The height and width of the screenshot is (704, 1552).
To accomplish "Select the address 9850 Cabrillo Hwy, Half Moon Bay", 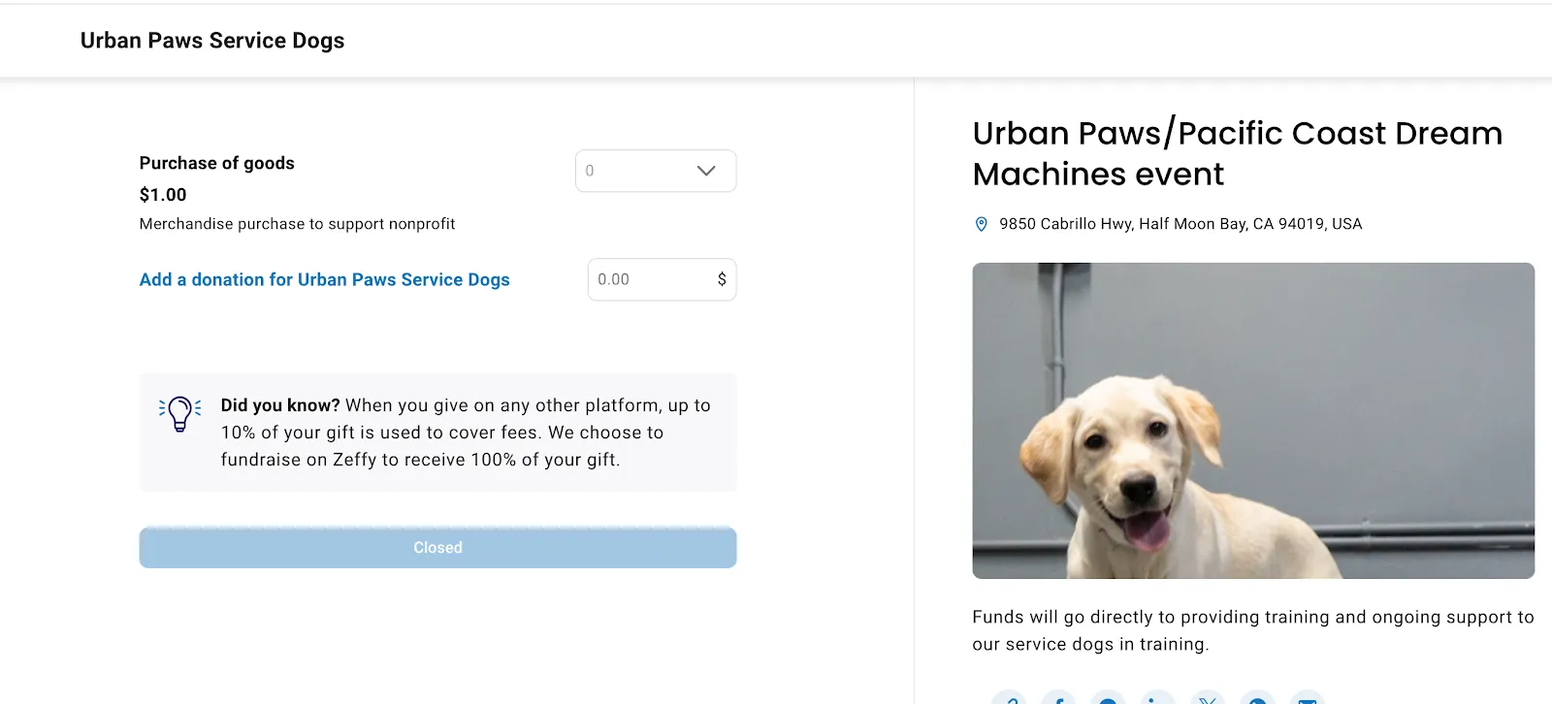I will [1180, 224].
